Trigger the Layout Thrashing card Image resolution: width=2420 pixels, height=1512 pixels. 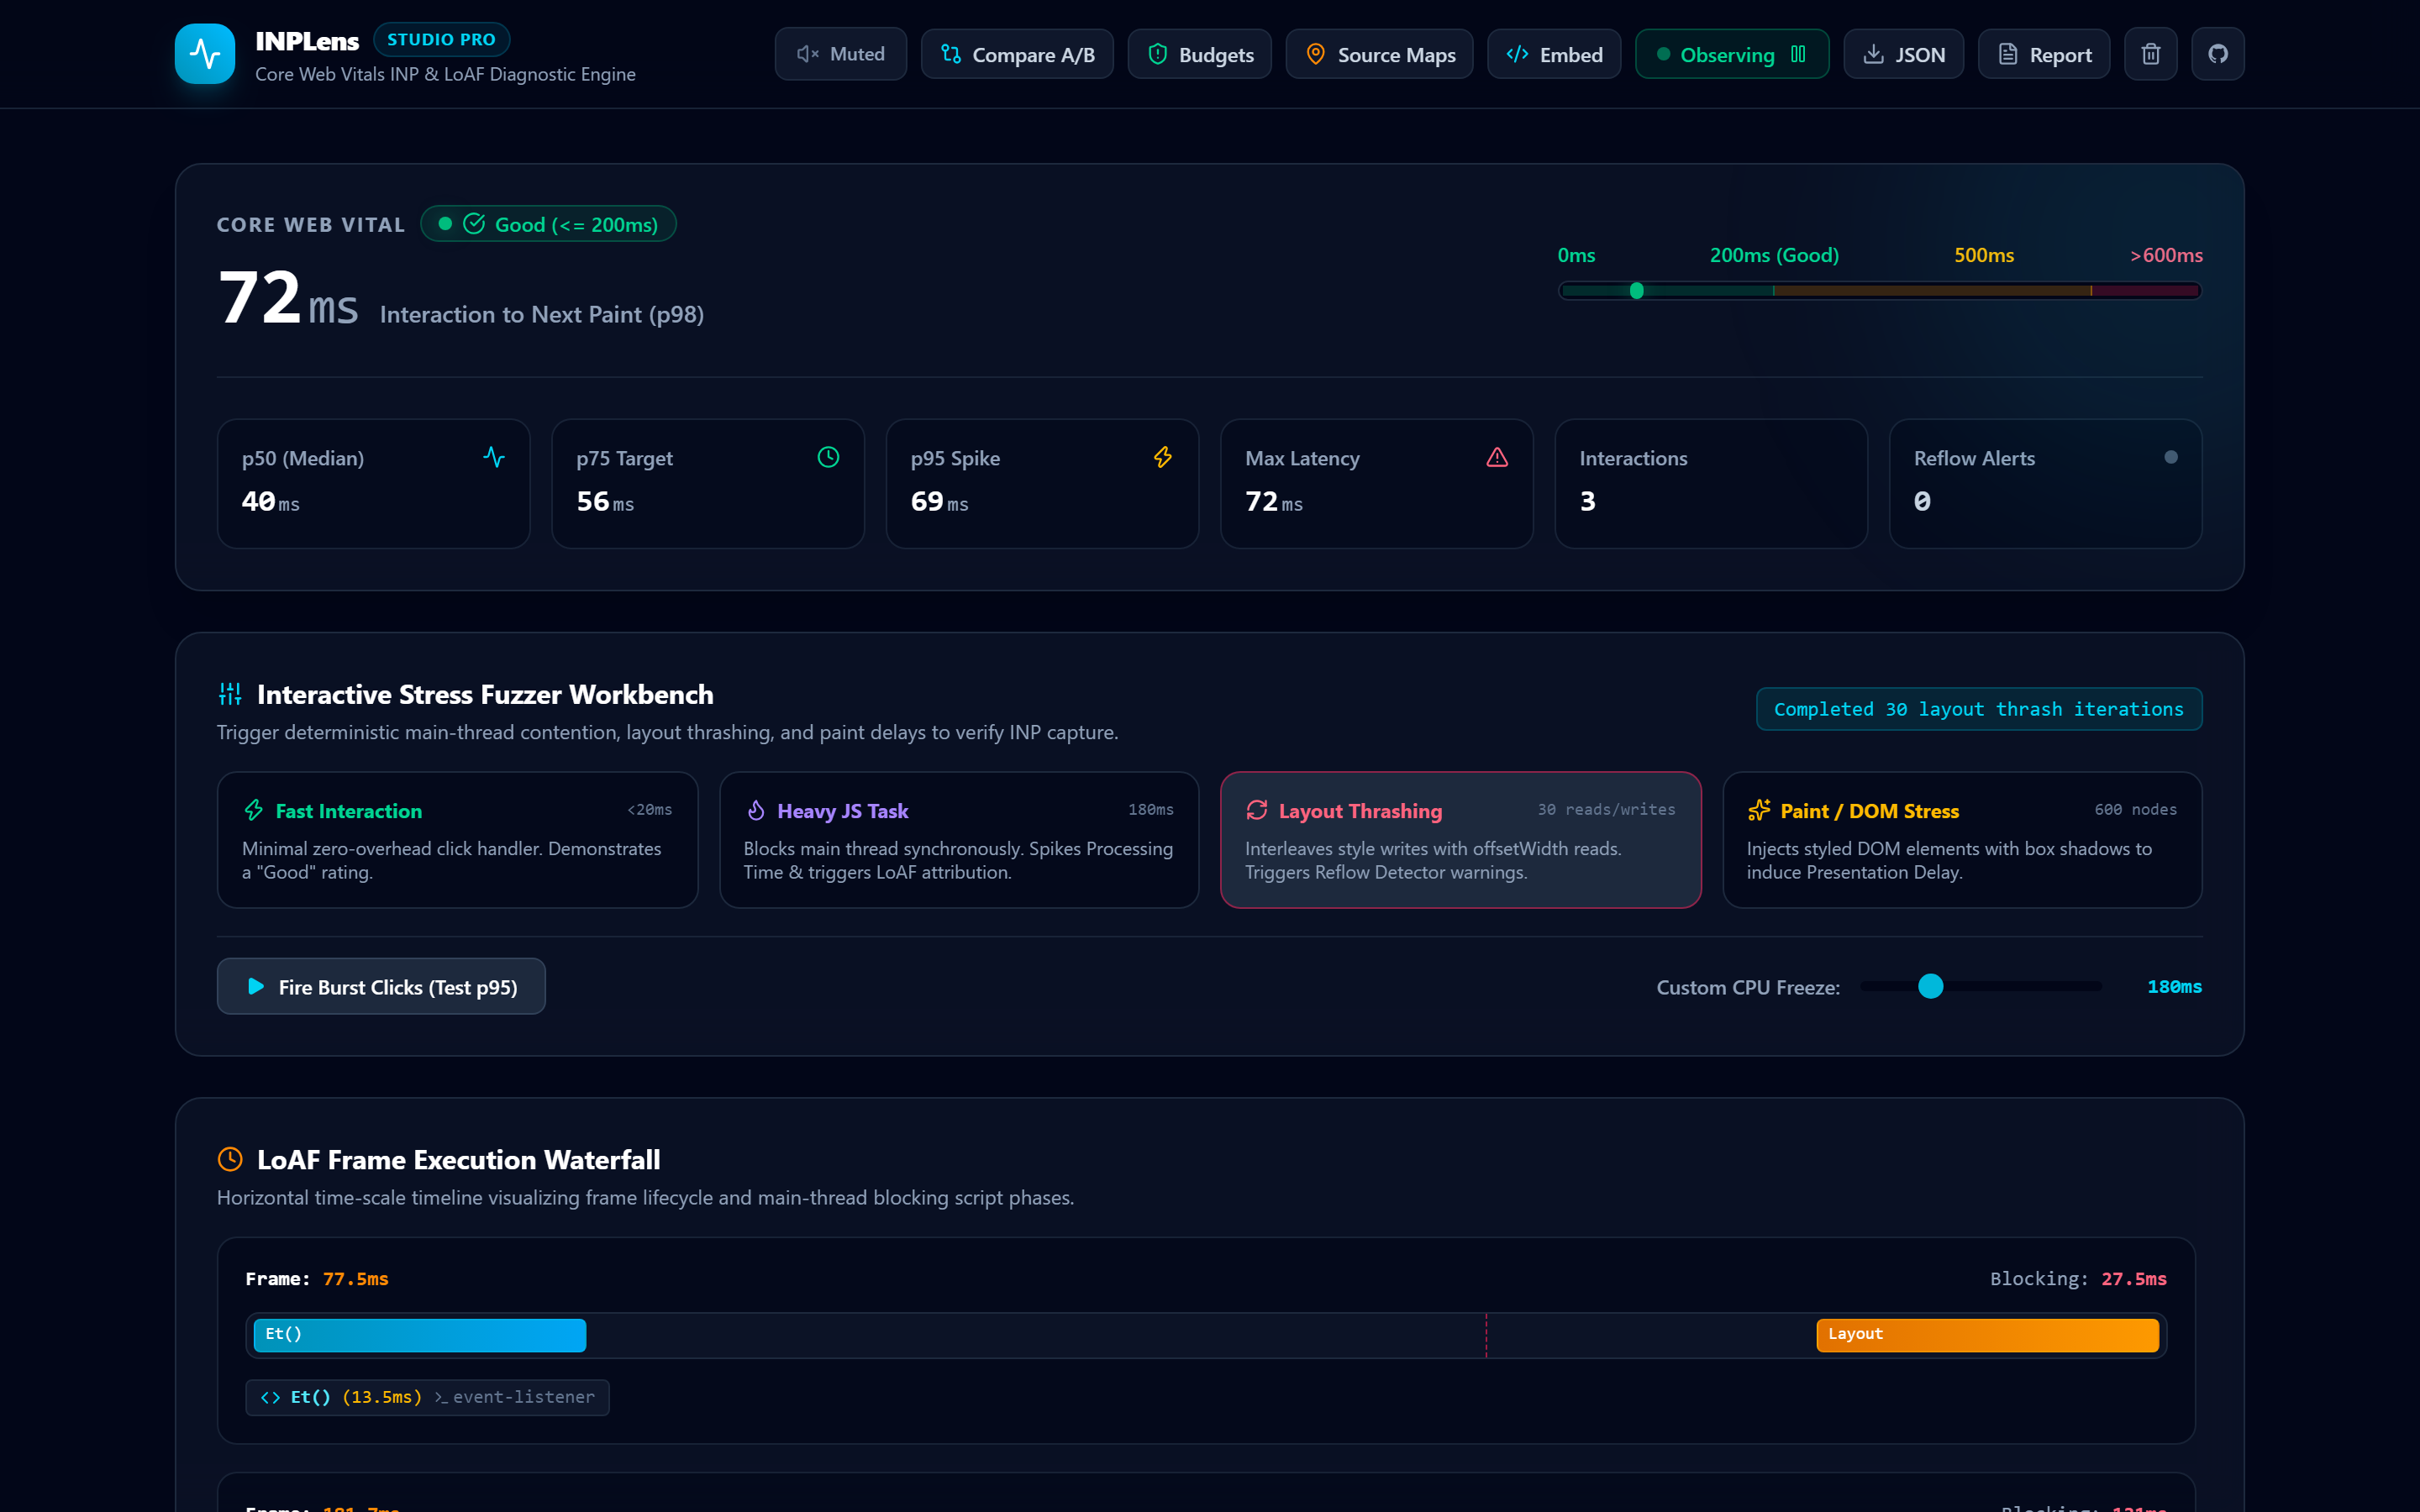click(x=1461, y=840)
